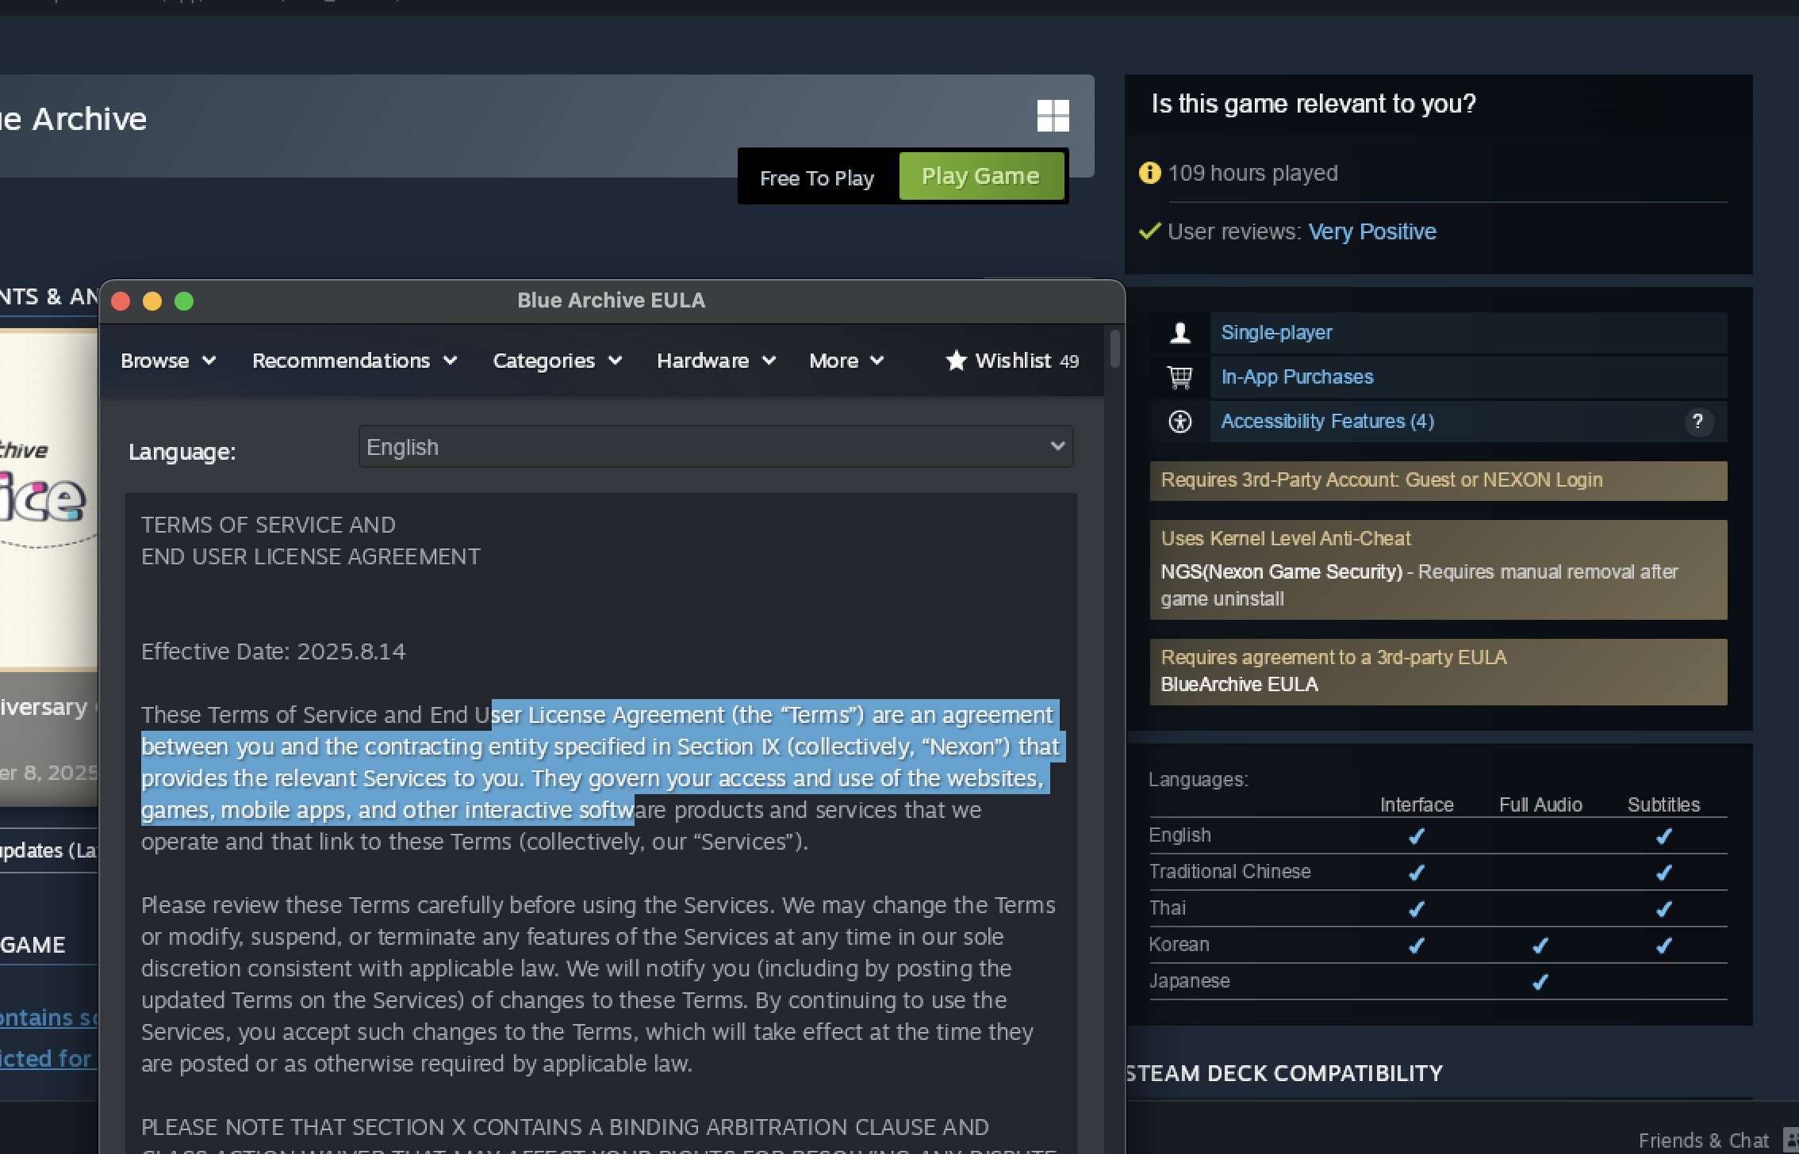Click the yellow info icon beside hours played
The height and width of the screenshot is (1154, 1799).
[1149, 173]
